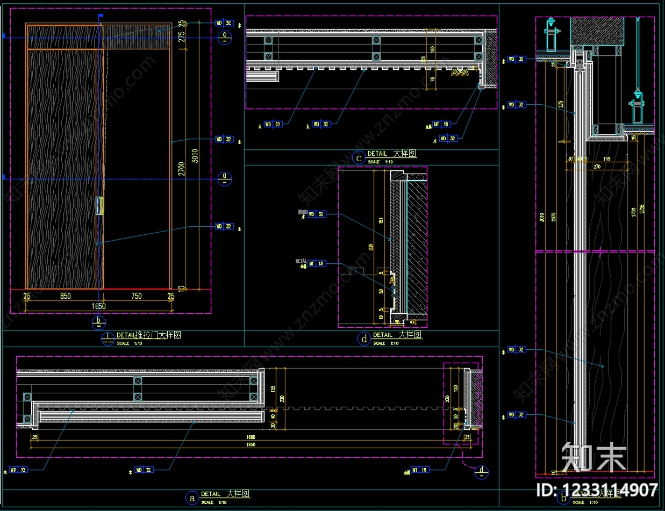Select the METAL 'MT 18' tag in detail d
The image size is (665, 511).
click(317, 263)
